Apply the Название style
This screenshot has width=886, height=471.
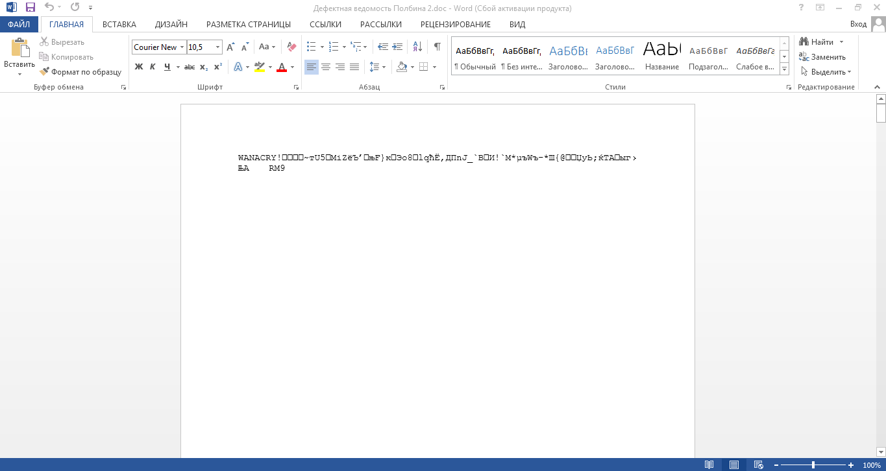[662, 56]
